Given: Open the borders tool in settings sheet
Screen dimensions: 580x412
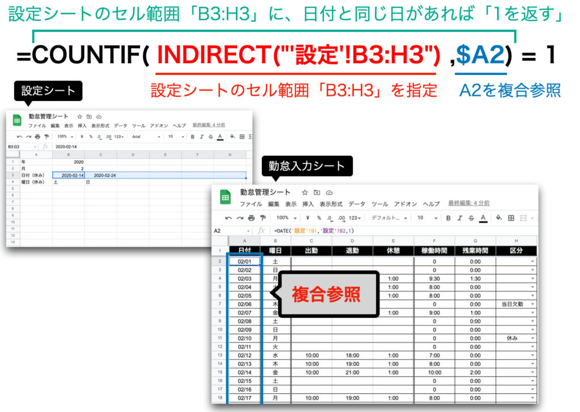Looking at the screenshot, I should click(242, 137).
